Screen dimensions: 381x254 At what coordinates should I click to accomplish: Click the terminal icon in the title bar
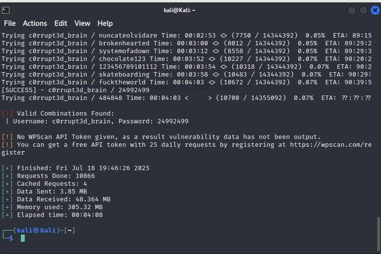point(5,10)
